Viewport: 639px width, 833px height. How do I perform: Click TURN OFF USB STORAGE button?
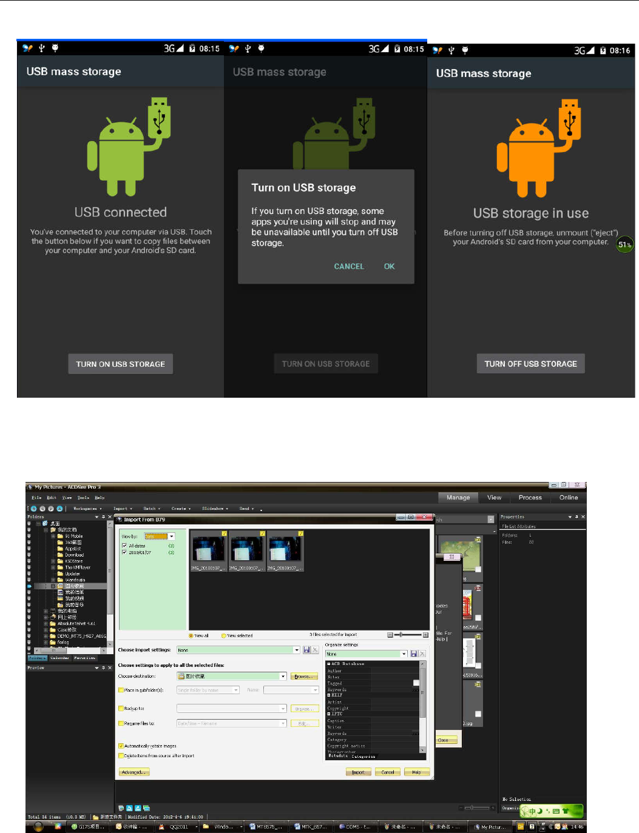530,364
